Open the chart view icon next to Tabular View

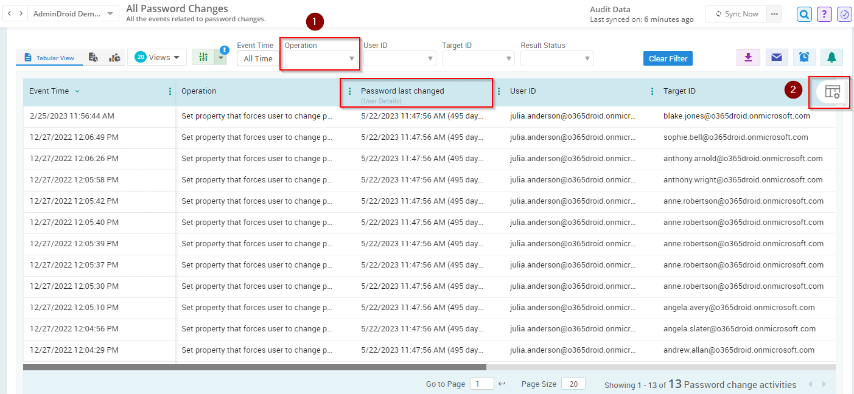(x=114, y=57)
